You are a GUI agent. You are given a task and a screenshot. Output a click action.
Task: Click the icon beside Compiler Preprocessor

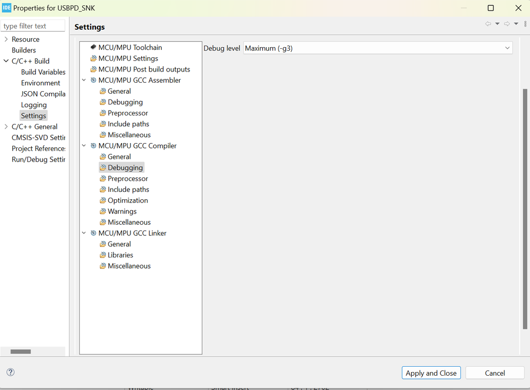point(103,178)
